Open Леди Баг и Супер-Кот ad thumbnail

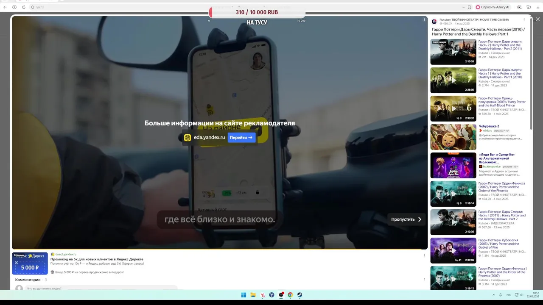(x=453, y=165)
